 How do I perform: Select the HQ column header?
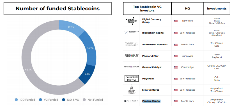[x=187, y=8]
